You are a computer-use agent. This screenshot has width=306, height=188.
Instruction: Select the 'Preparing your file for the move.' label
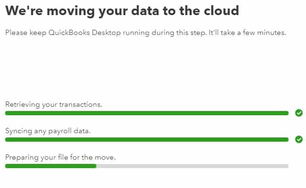[x=60, y=157]
